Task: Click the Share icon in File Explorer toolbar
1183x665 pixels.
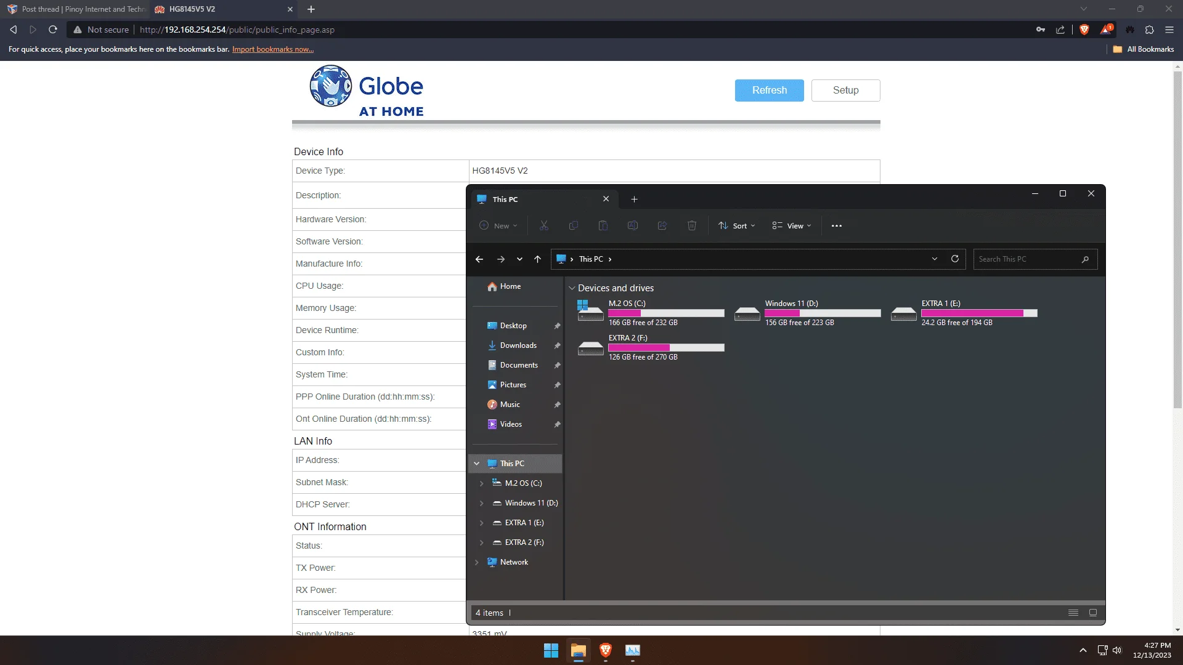Action: tap(662, 226)
